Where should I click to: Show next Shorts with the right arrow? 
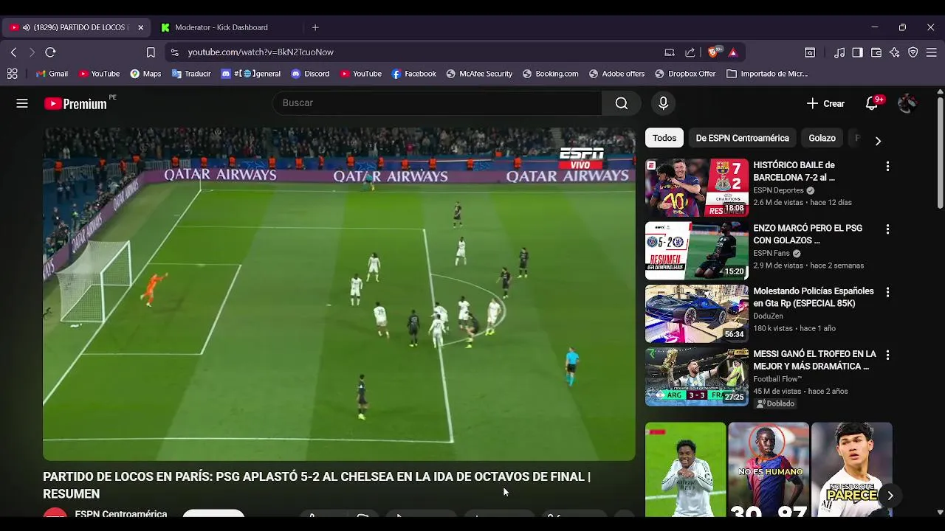click(x=890, y=496)
